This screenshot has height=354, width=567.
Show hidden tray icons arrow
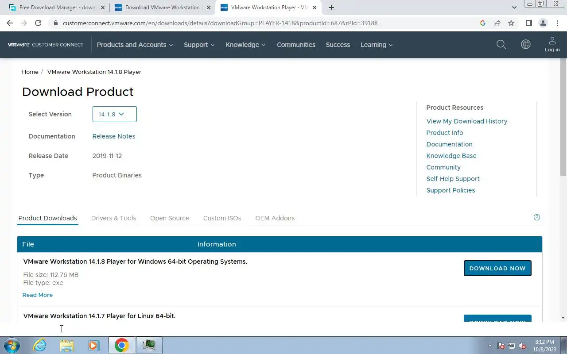[x=490, y=346]
